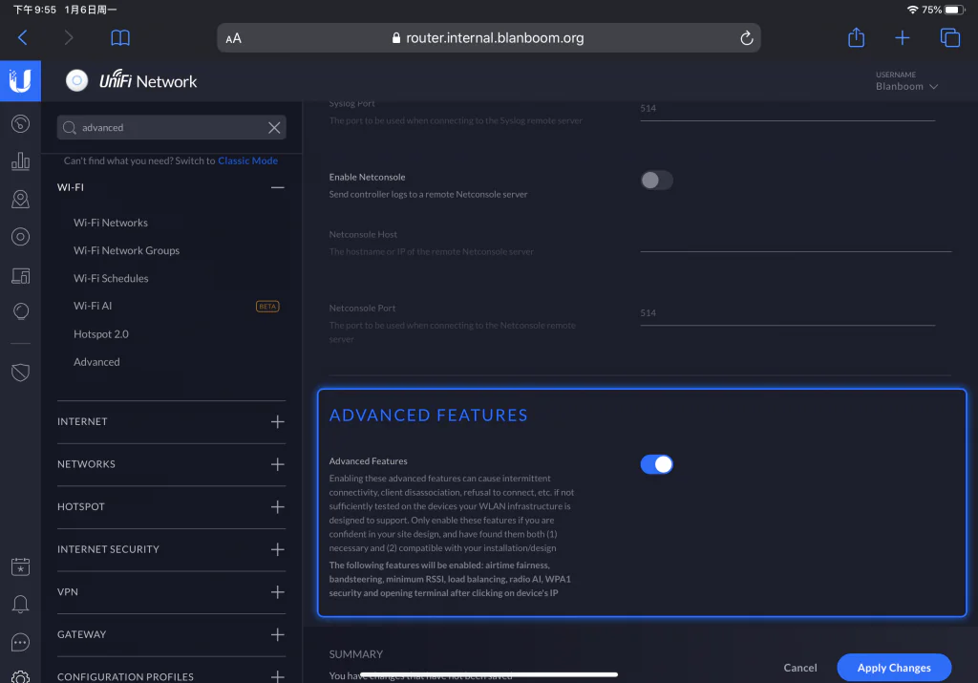This screenshot has height=683, width=978.
Task: Open the shield Threat Management icon
Action: (21, 373)
